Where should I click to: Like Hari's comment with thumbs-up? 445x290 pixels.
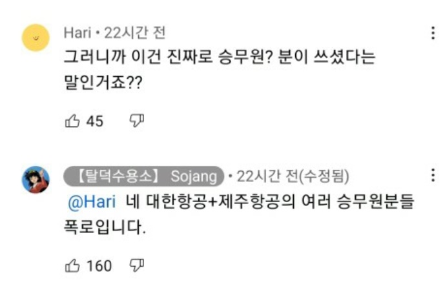click(72, 121)
